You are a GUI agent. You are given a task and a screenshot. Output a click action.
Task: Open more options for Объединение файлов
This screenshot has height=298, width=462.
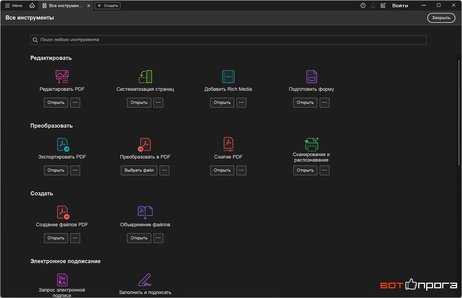pyautogui.click(x=158, y=238)
